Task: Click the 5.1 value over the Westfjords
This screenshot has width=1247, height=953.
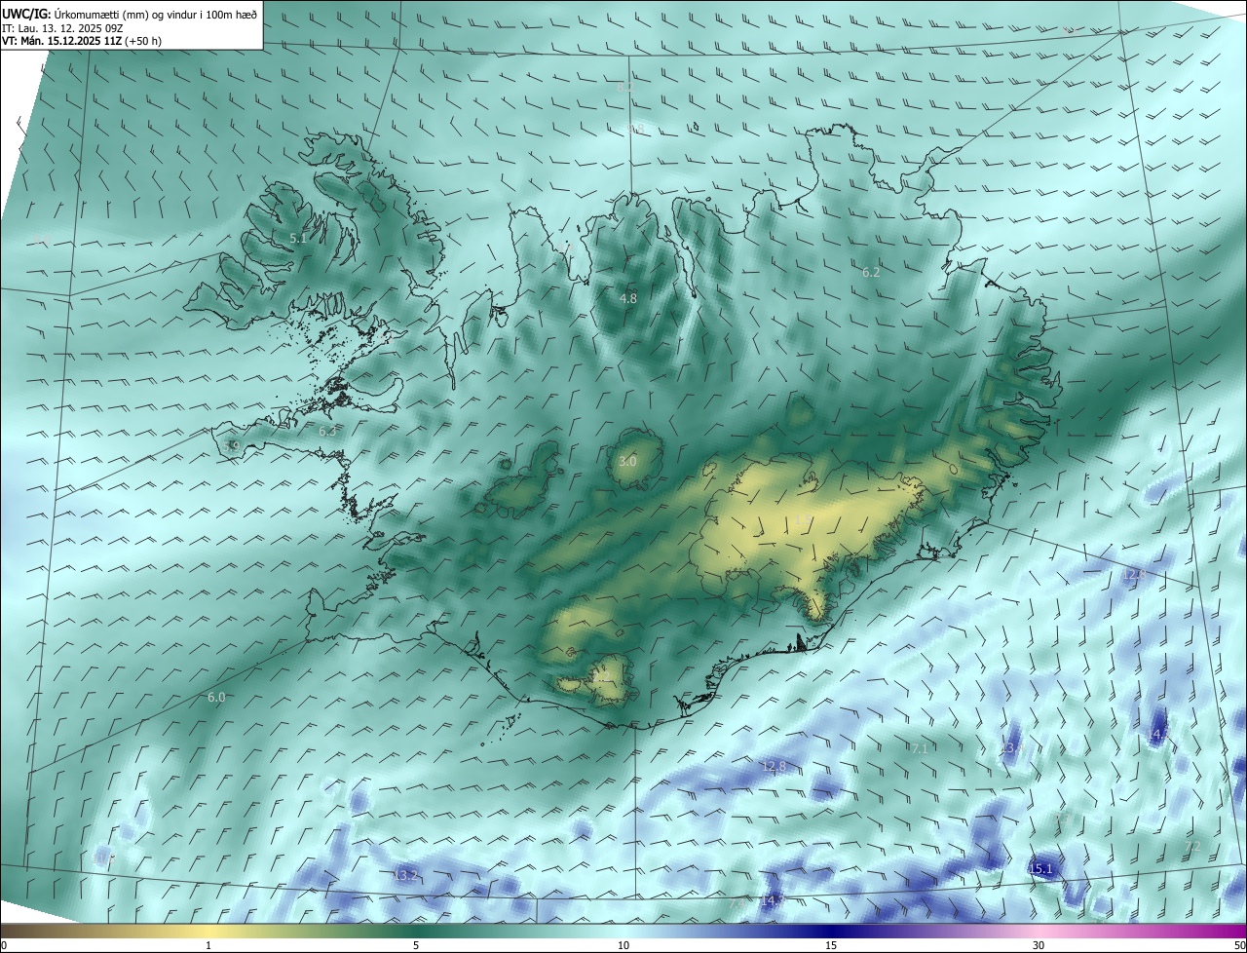Action: pyautogui.click(x=298, y=238)
